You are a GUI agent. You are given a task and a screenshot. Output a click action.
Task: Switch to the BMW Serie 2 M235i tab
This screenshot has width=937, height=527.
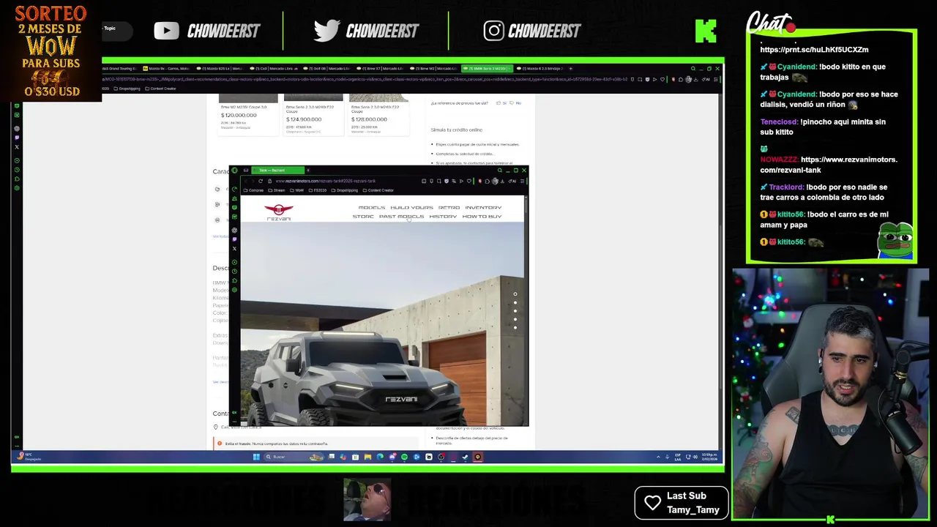[x=487, y=69]
